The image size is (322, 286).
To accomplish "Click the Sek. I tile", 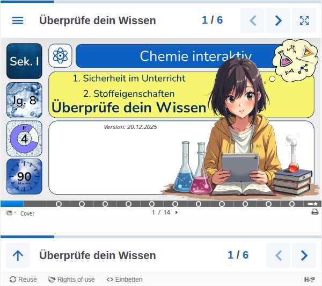I will 24,61.
